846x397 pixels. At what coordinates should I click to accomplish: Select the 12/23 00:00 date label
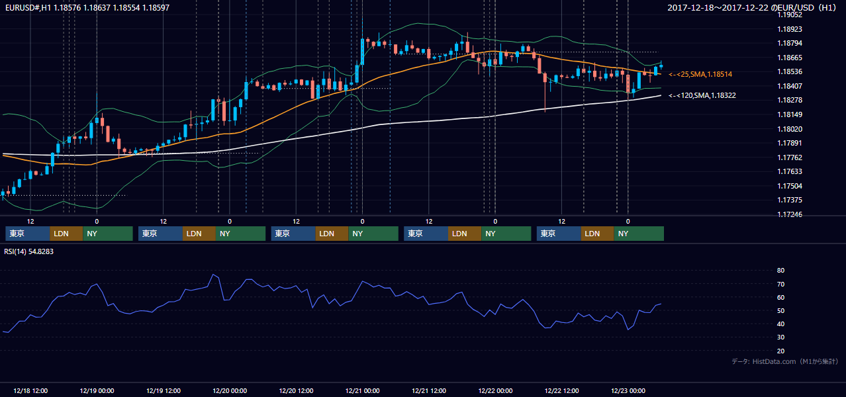pos(628,390)
